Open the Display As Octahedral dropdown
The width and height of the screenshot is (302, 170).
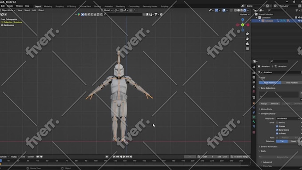(288, 119)
